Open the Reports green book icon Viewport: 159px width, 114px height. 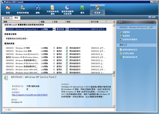click(x=82, y=8)
